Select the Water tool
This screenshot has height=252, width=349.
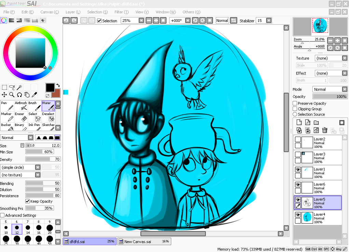pyautogui.click(x=48, y=106)
